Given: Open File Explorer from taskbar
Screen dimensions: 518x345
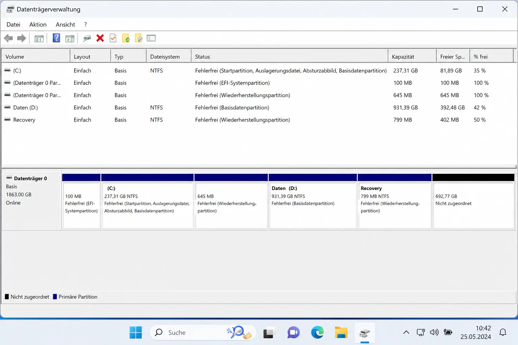Looking at the screenshot, I should click(x=341, y=333).
